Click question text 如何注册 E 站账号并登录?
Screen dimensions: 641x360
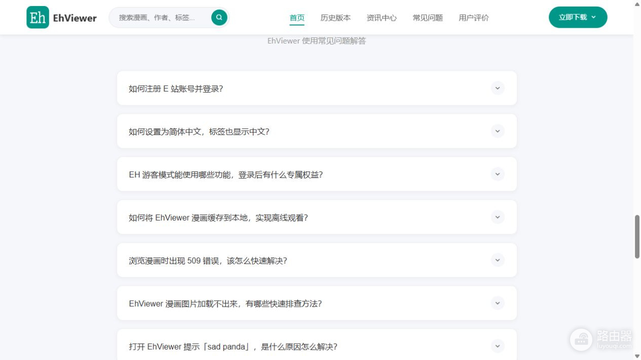176,88
